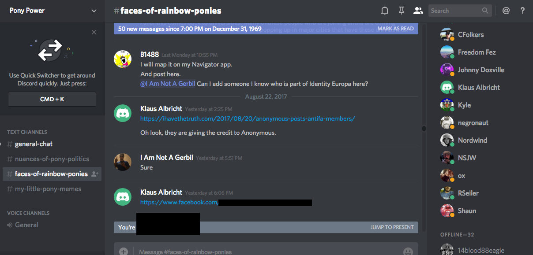Viewport: 533px width, 255px height.
Task: Expand the Pony Power server dropdown
Action: [94, 11]
